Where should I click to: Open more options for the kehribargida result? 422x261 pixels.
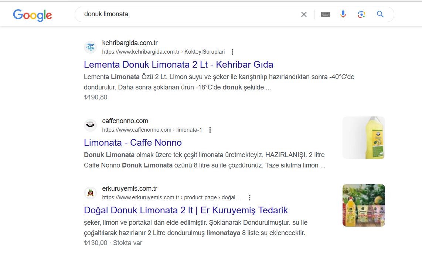(x=232, y=52)
